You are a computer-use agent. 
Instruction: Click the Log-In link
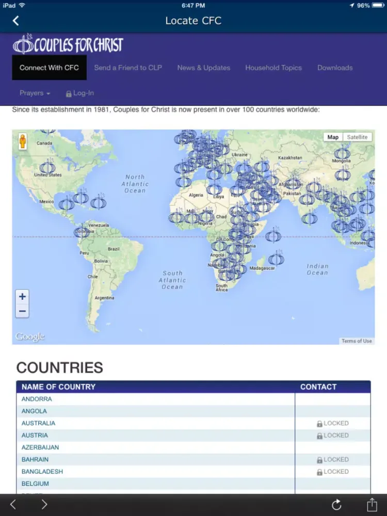point(80,93)
